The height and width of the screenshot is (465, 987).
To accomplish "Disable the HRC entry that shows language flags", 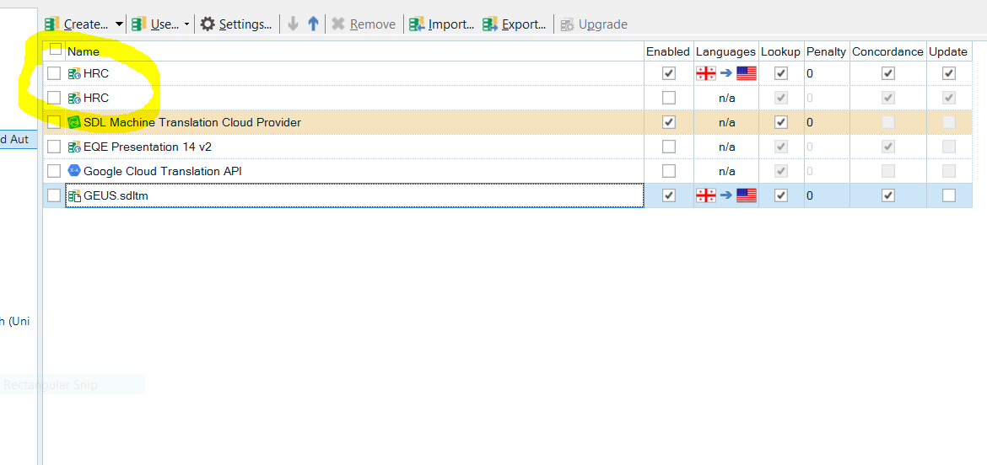I will (x=668, y=73).
